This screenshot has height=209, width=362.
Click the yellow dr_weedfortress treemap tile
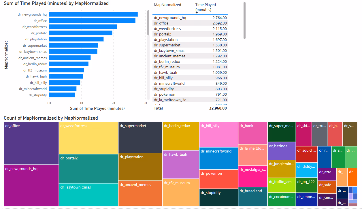(88, 138)
